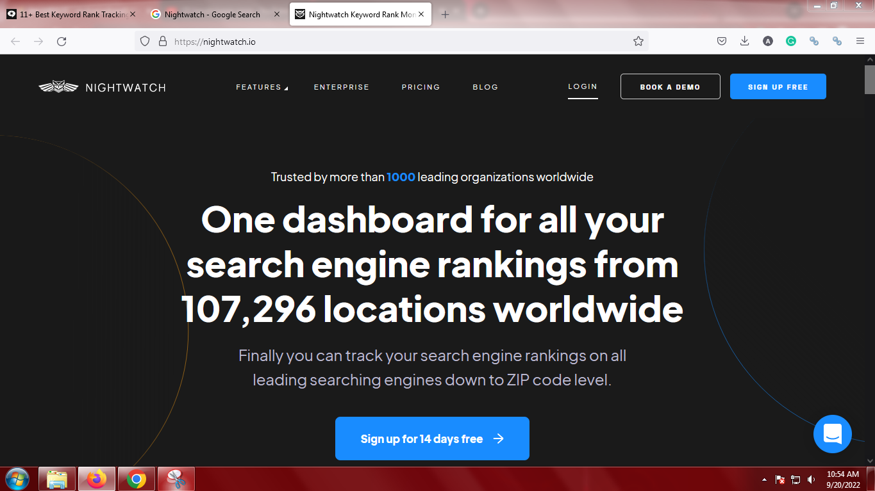The image size is (875, 491).
Task: Open the Pricing nav link
Action: click(421, 87)
